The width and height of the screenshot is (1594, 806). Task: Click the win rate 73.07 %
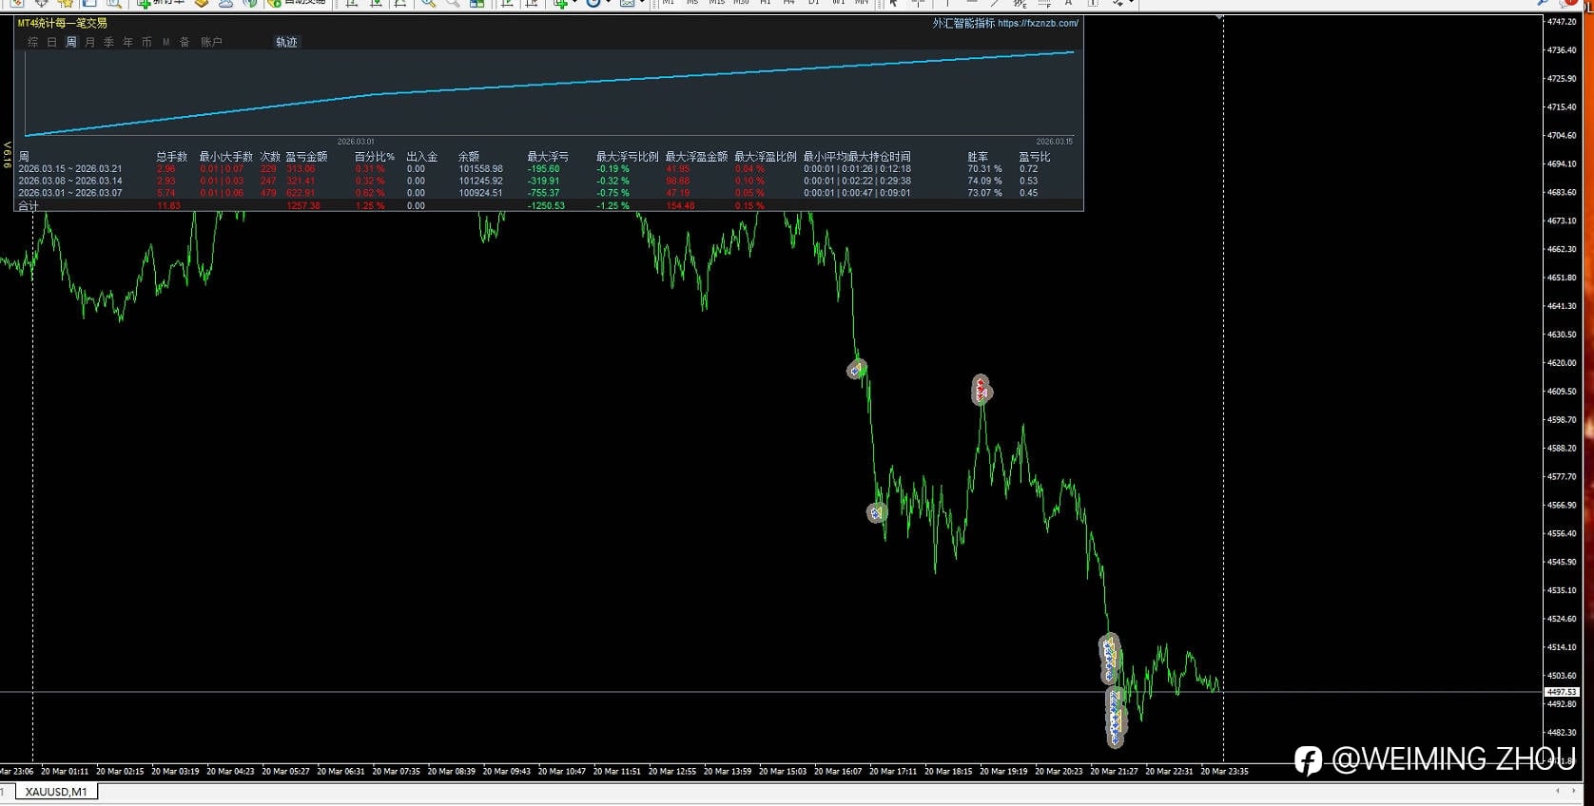[x=984, y=193]
